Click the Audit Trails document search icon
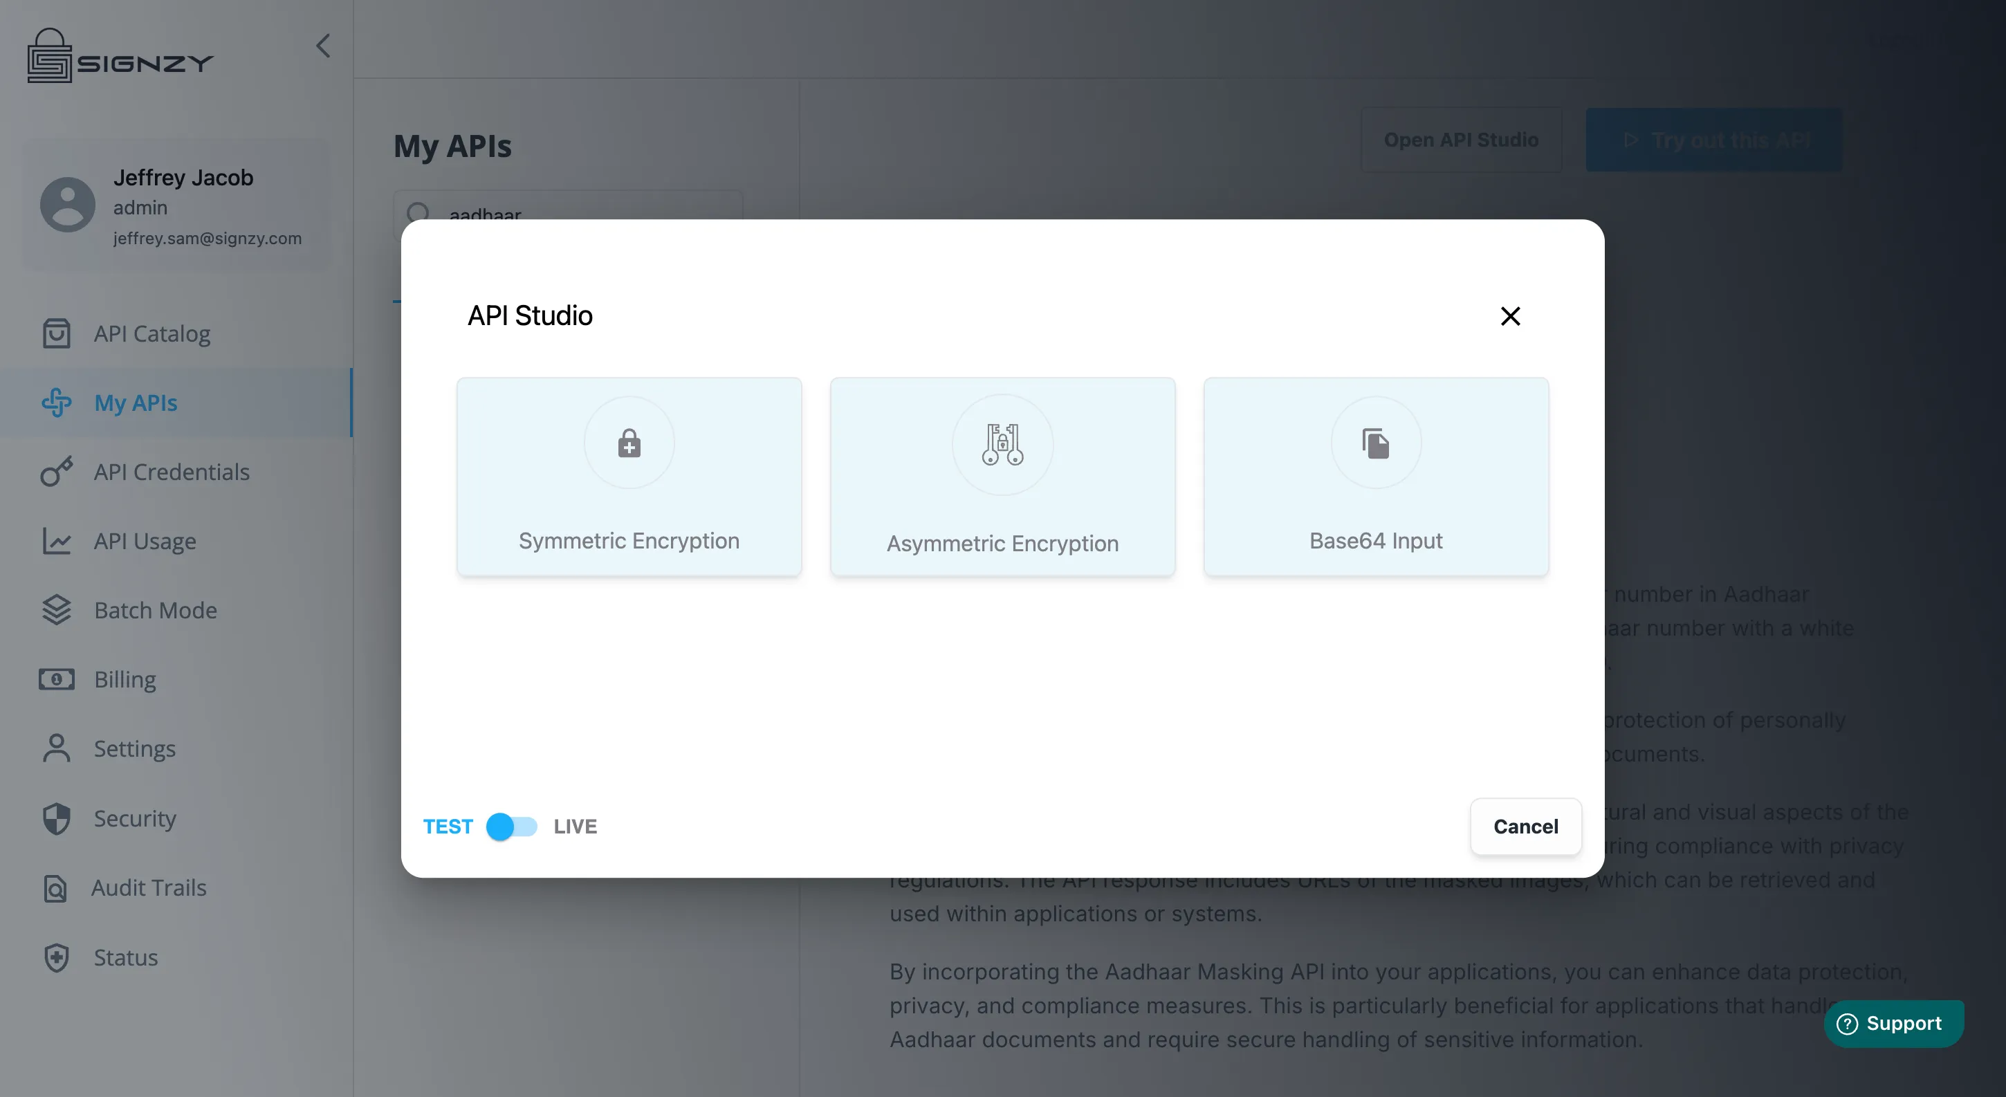 [55, 887]
